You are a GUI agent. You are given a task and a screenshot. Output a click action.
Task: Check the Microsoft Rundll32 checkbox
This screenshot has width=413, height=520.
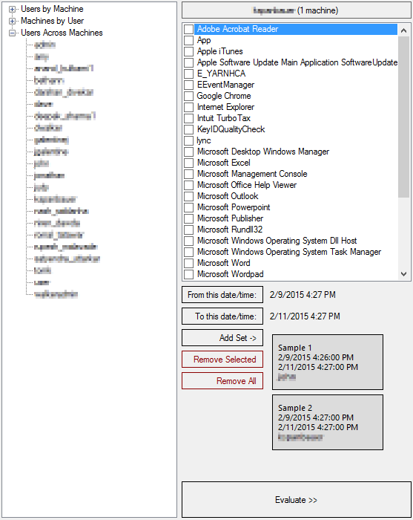tap(188, 230)
